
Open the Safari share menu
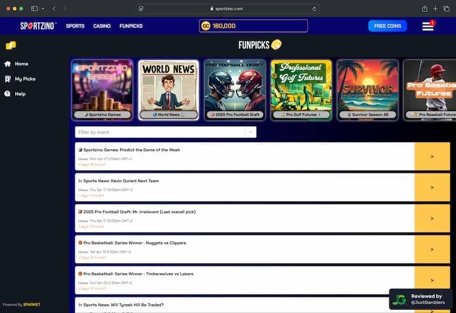(425, 9)
